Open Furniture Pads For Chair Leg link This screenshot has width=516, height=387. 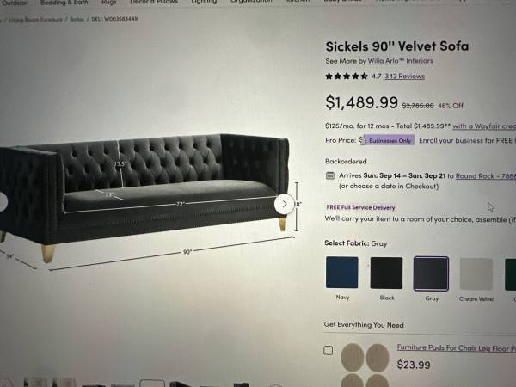456,347
